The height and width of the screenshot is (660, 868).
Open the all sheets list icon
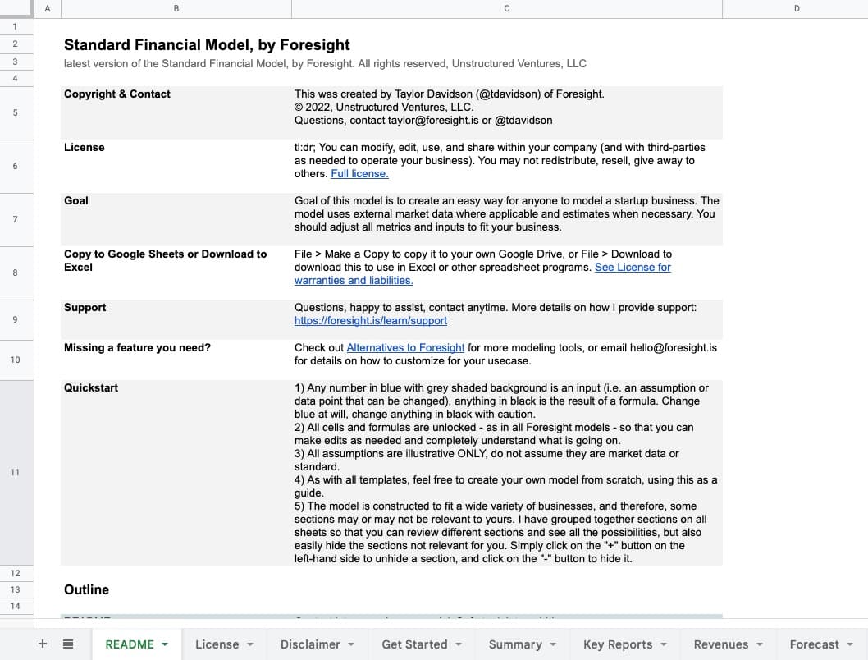68,644
